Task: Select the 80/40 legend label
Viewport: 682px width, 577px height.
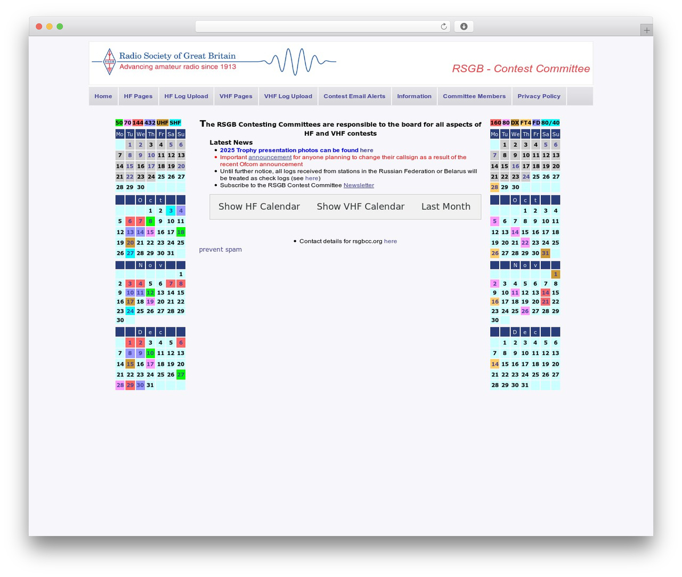Action: tap(550, 123)
